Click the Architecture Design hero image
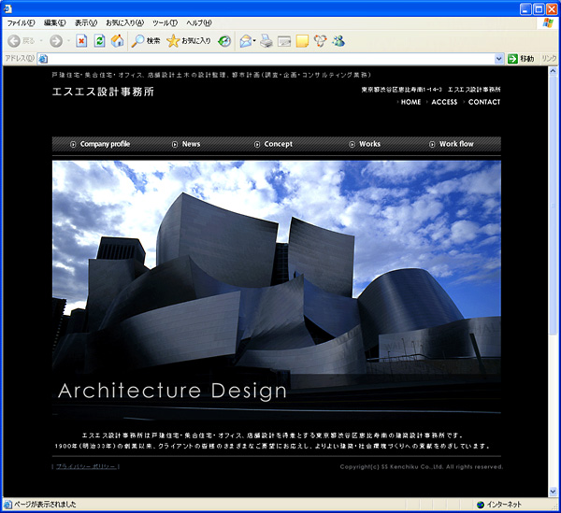Screen dimensions: 561x513 point(277,290)
